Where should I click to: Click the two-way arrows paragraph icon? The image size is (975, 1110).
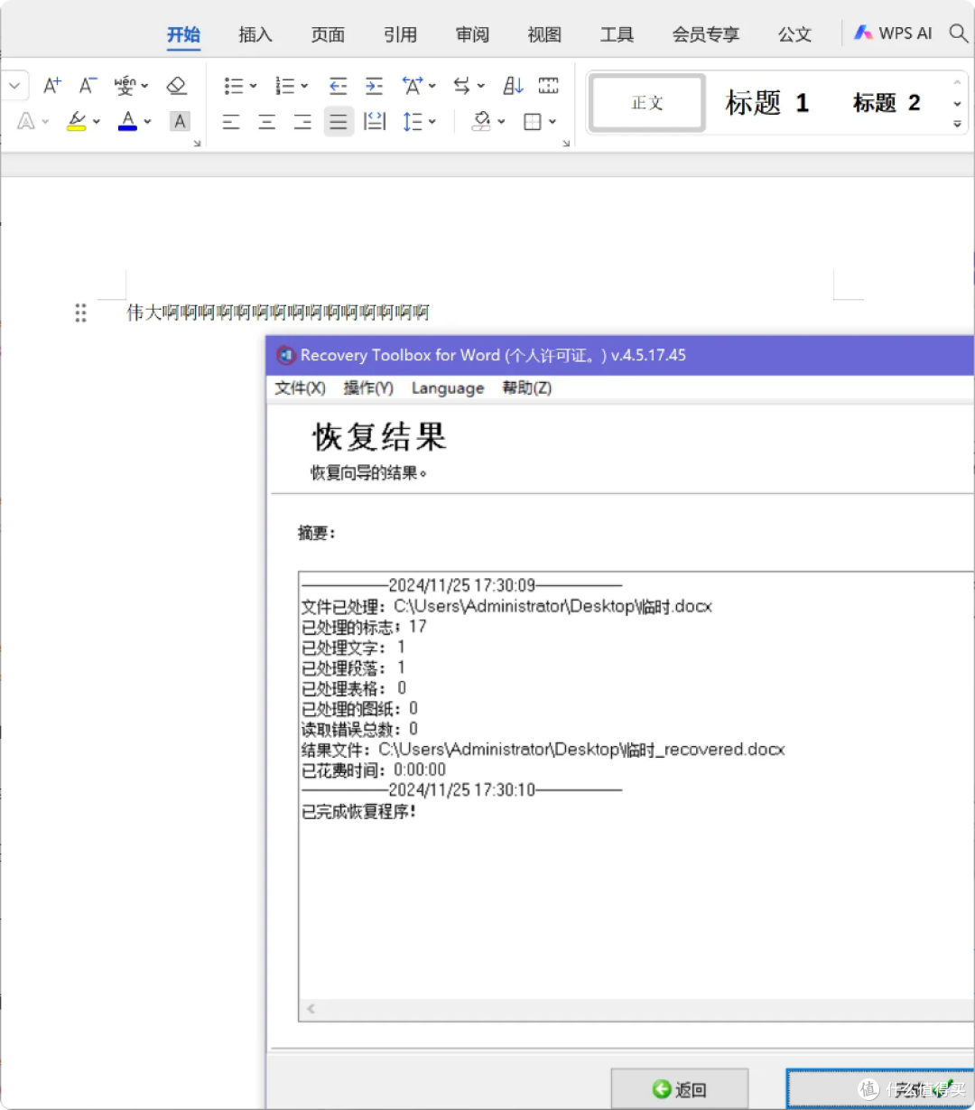point(462,86)
